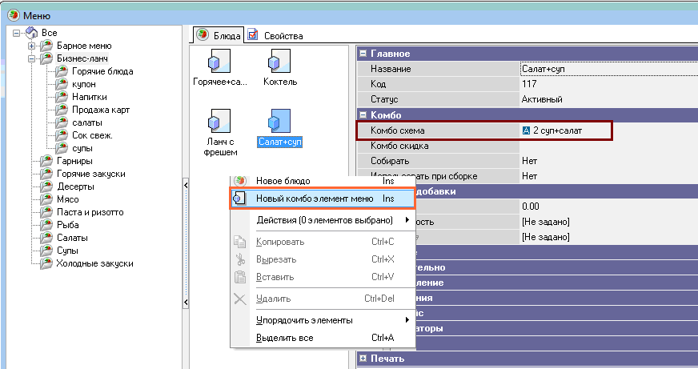The width and height of the screenshot is (698, 369).
Task: Click the Десерты category folder icon
Action: [x=46, y=187]
